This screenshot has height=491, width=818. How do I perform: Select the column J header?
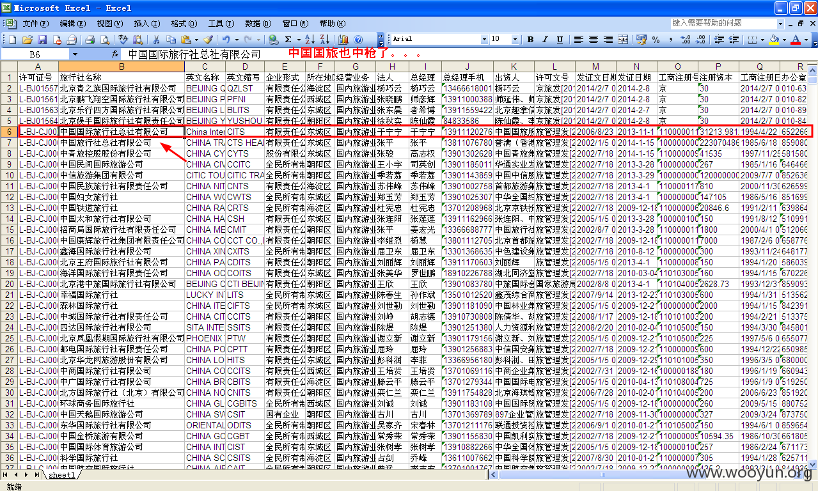click(x=467, y=66)
